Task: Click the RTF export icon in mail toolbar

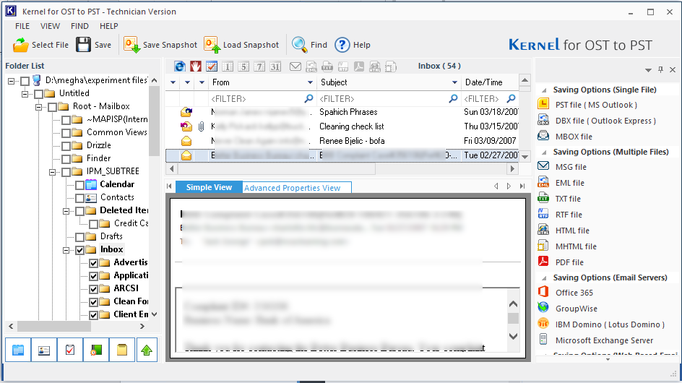Action: coord(343,66)
